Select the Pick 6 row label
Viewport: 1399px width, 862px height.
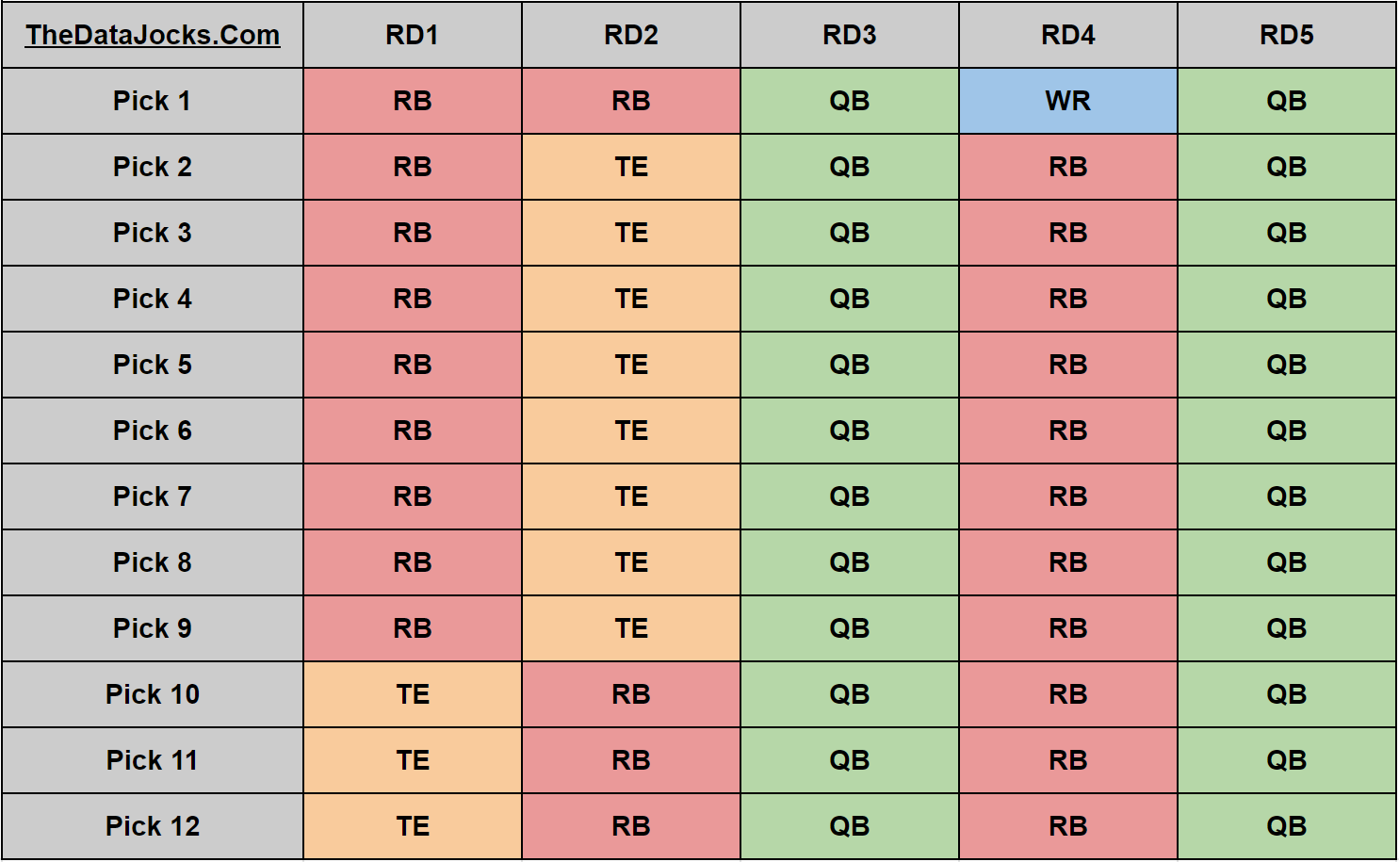pos(153,431)
